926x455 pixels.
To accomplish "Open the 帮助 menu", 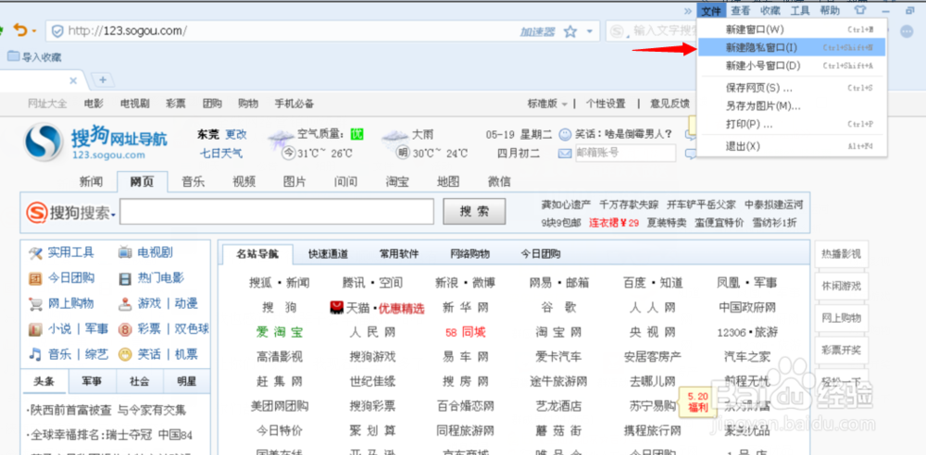I will coord(830,10).
